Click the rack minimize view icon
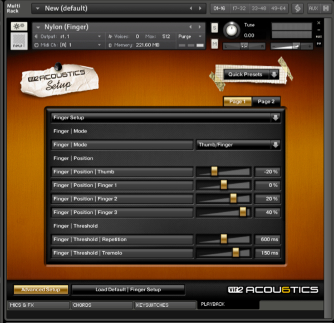 pos(326,8)
